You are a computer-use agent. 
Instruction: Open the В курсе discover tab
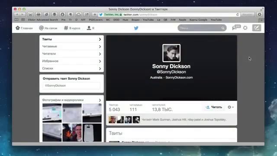(72, 28)
